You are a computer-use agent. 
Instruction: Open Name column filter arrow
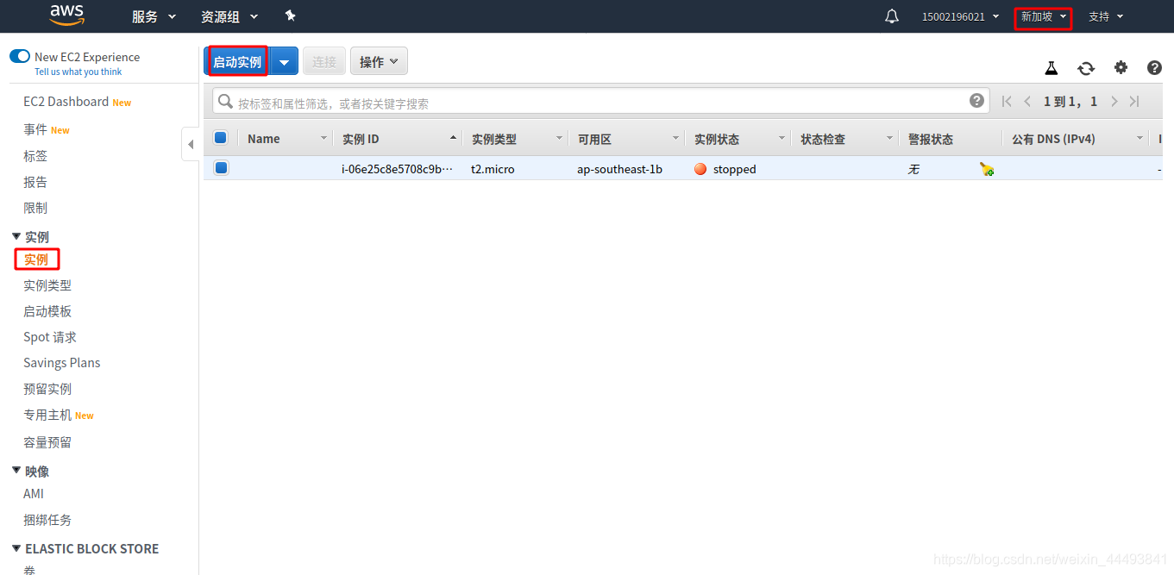[x=324, y=139]
